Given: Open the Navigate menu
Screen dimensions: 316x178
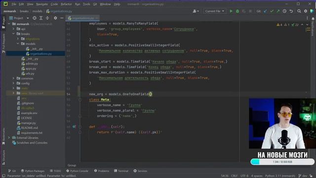Looking at the screenshot, I should [41, 4].
